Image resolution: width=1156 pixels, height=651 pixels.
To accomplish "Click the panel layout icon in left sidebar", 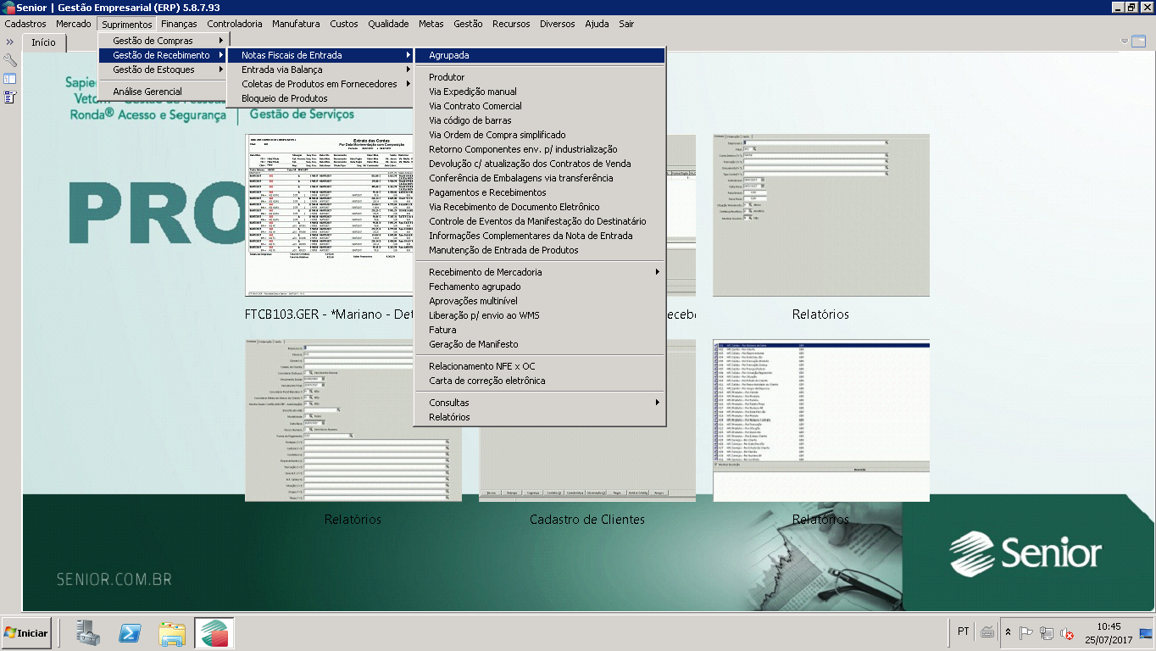I will 10,79.
